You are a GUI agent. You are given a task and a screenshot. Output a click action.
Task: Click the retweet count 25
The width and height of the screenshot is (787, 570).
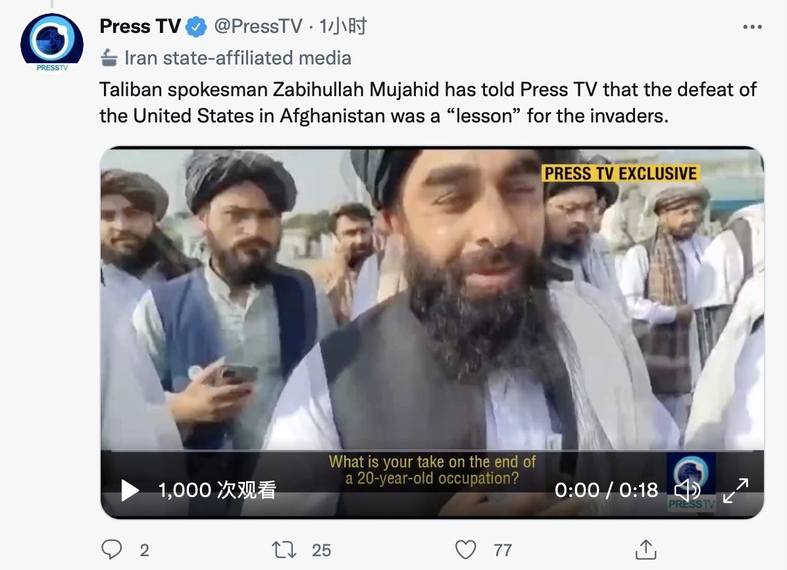[321, 550]
